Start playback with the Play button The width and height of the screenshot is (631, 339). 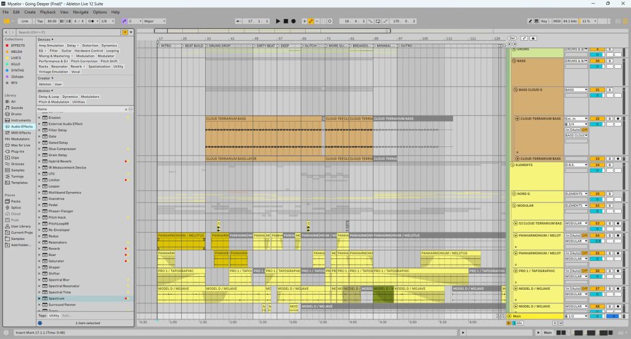point(278,21)
